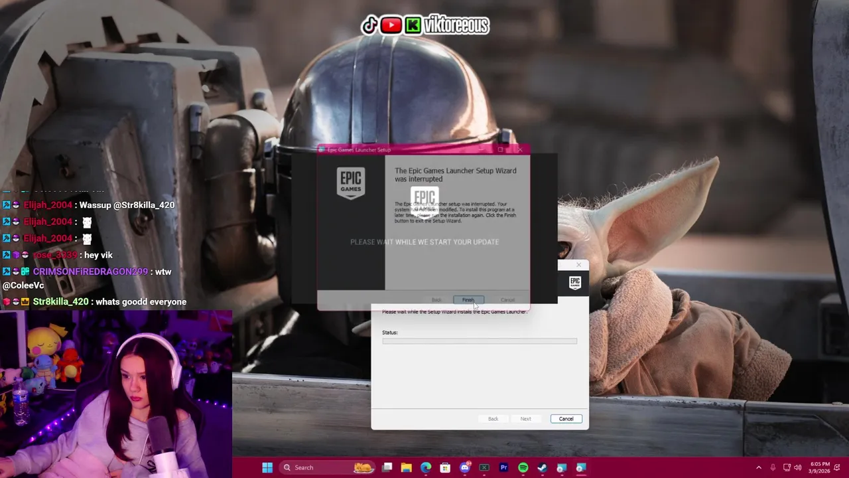Open Adobe Premiere Pro from the taskbar
The image size is (849, 478).
[503, 467]
